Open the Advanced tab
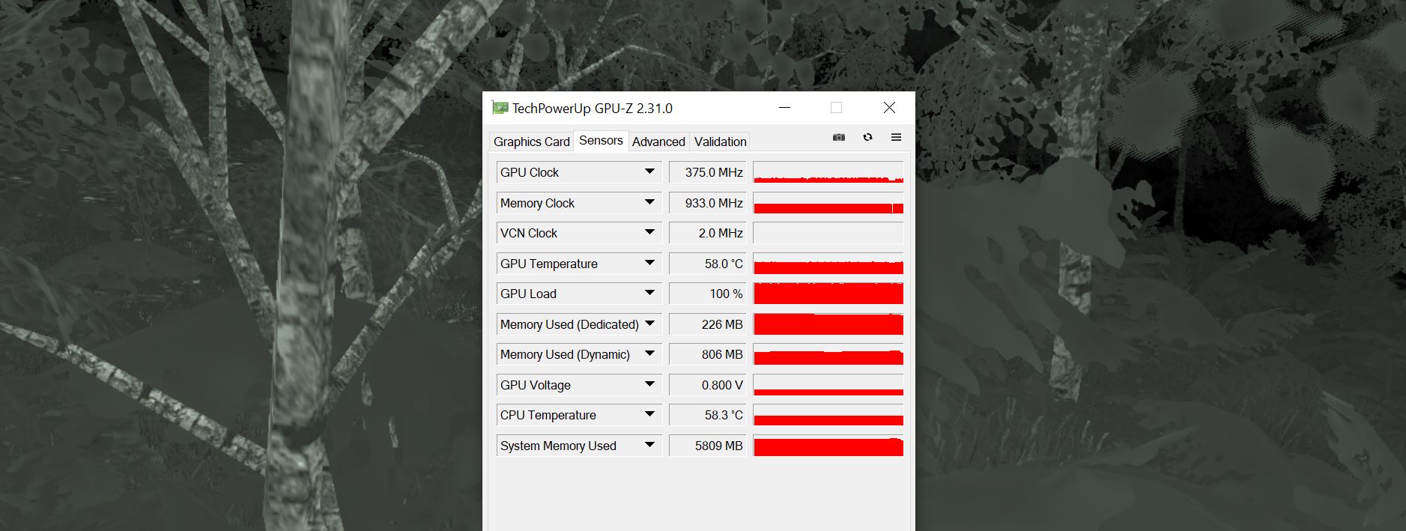This screenshot has height=531, width=1406. point(658,142)
